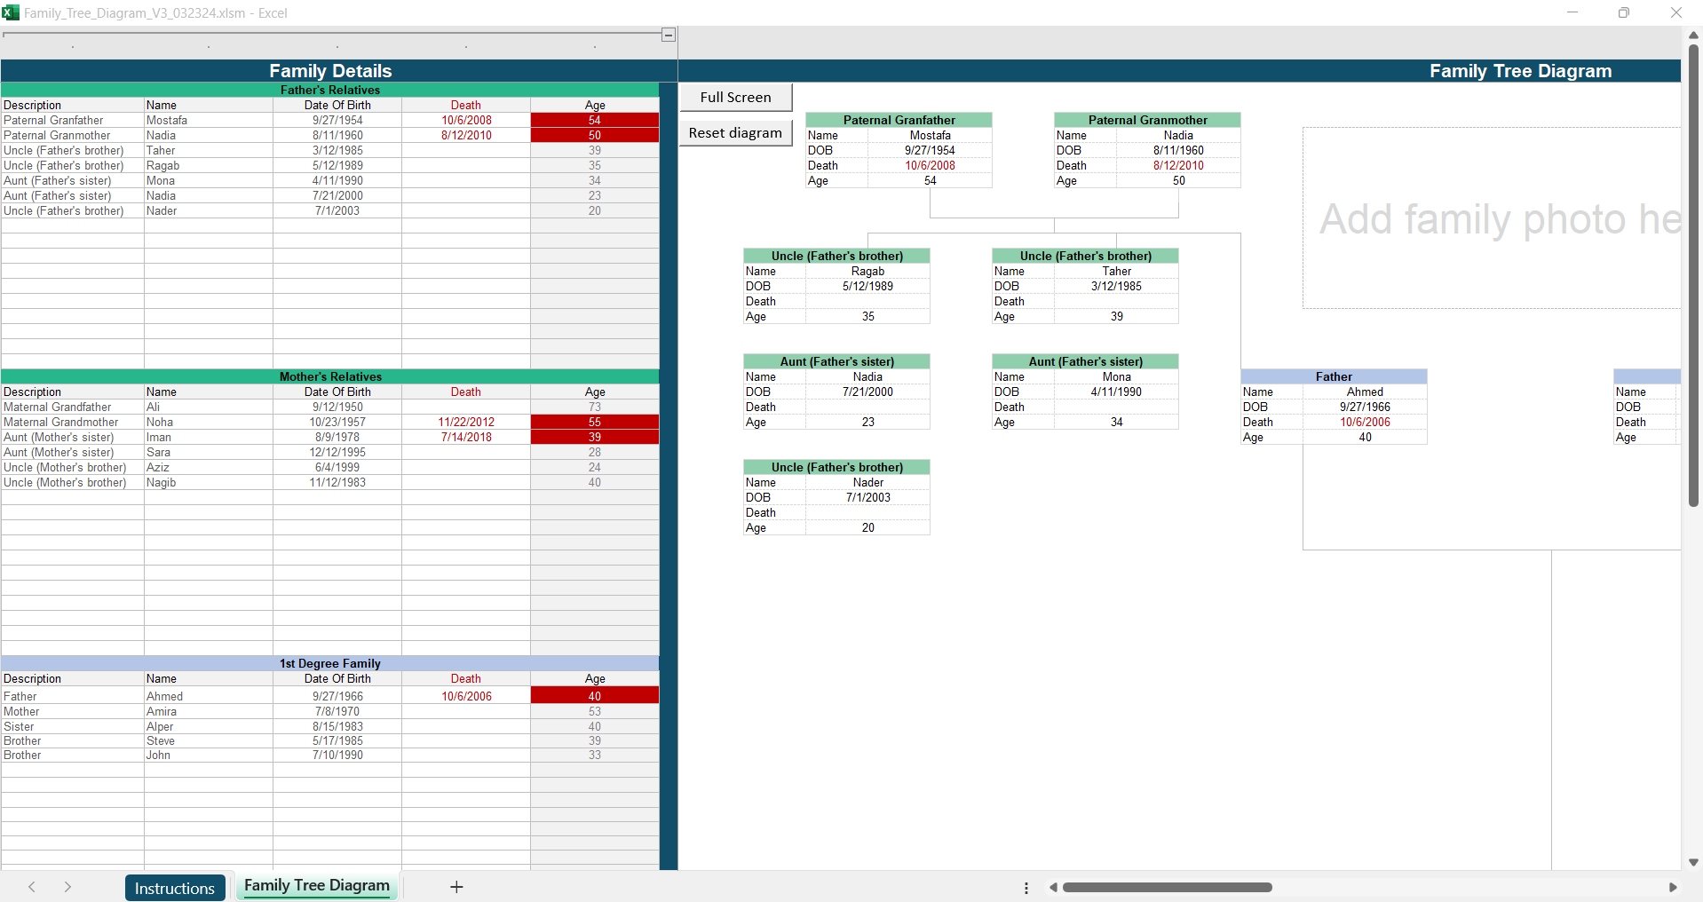The height and width of the screenshot is (902, 1703).
Task: Collapse the column outline group with minus button
Action: [669, 35]
